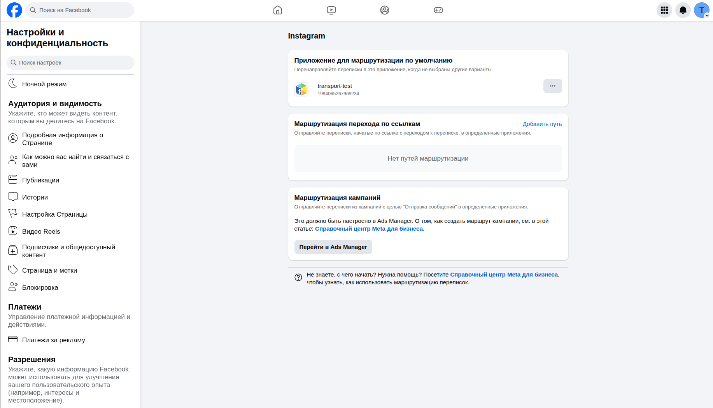Open followers and public content settings
713x408 pixels.
pyautogui.click(x=70, y=251)
